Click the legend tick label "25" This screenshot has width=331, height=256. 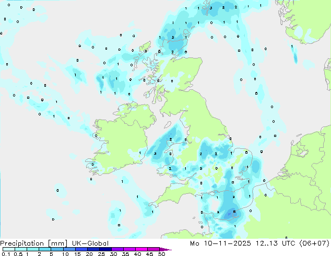[x=101, y=254]
